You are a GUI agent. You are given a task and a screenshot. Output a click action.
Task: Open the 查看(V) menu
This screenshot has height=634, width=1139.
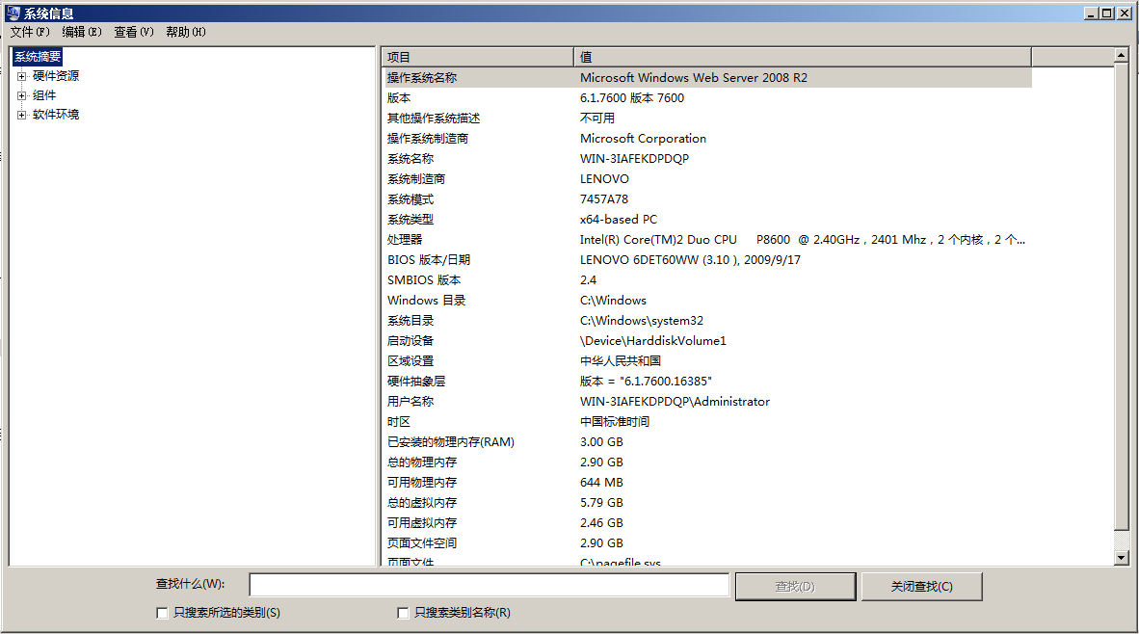pos(134,32)
